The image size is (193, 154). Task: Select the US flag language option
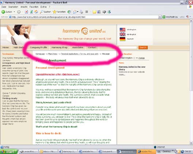click(x=122, y=30)
